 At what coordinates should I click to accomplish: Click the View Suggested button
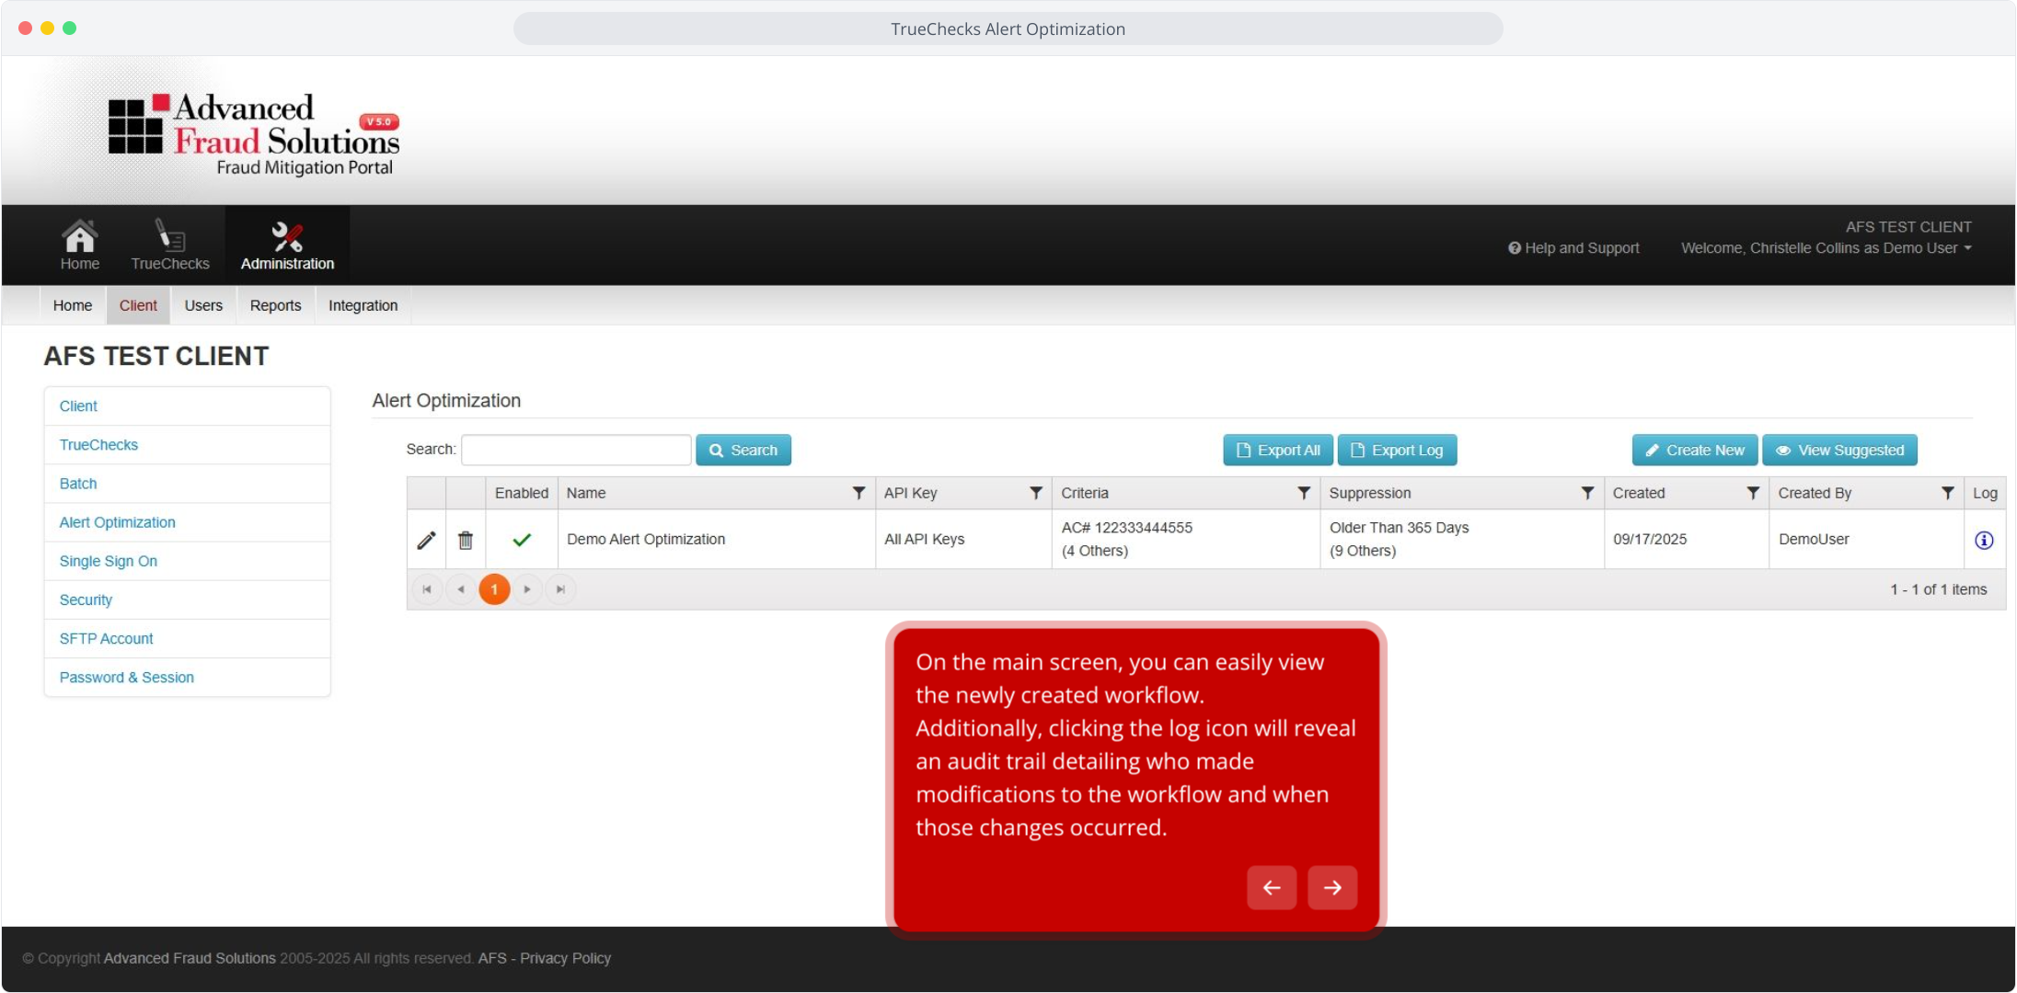point(1840,450)
